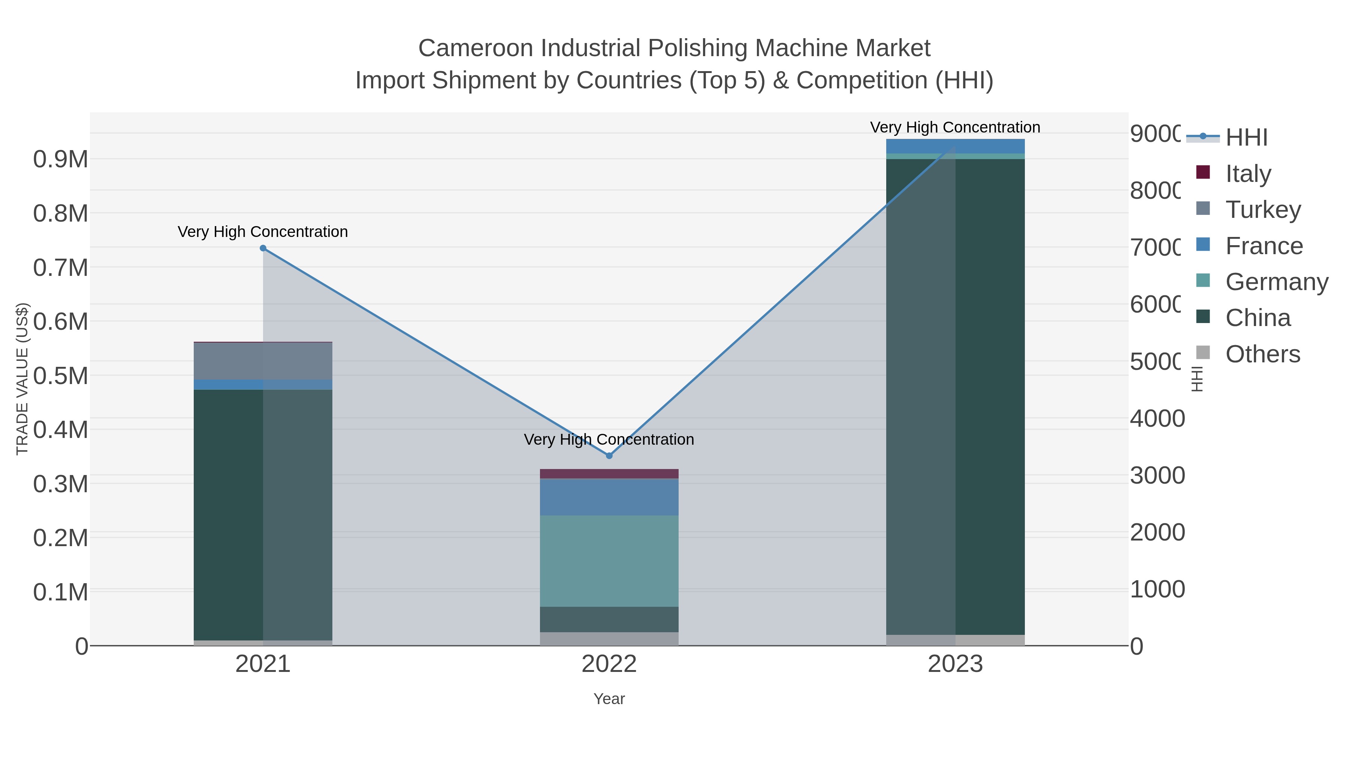
Task: Select the China bar segment for 2021
Action: (263, 515)
